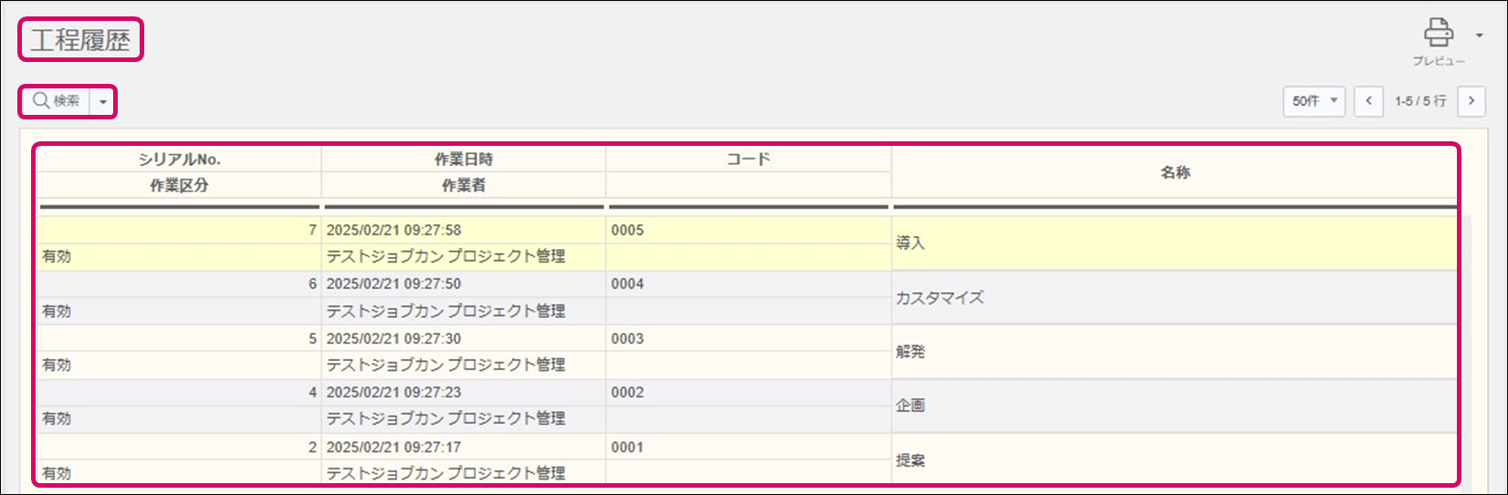This screenshot has height=495, width=1508.
Task: Open the preview dropdown arrow
Action: (1479, 36)
